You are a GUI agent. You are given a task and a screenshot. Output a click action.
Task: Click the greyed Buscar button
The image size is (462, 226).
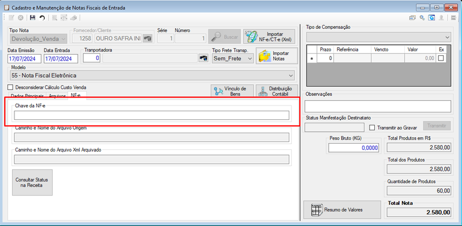pyautogui.click(x=225, y=37)
